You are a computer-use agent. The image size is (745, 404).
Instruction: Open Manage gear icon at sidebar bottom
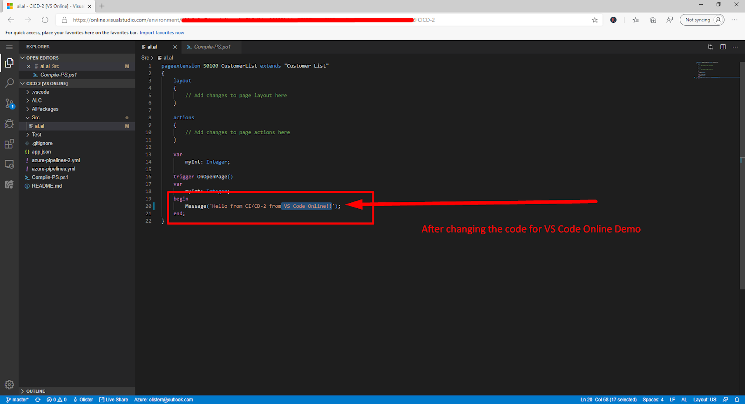click(x=9, y=385)
